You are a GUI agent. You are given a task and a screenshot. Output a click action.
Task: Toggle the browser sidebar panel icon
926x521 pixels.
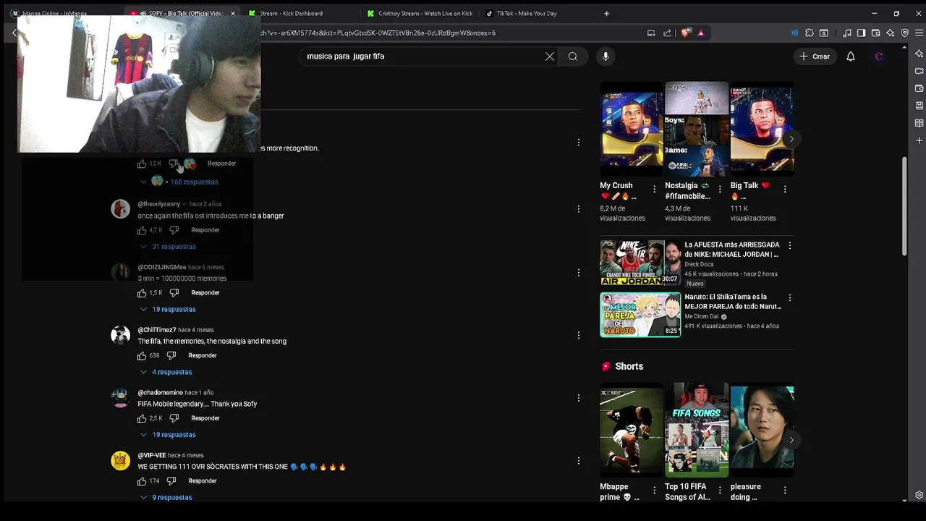(861, 33)
